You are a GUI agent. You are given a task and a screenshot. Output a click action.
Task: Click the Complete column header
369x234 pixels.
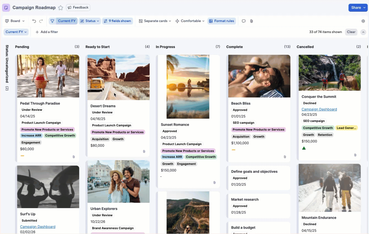[x=235, y=47]
